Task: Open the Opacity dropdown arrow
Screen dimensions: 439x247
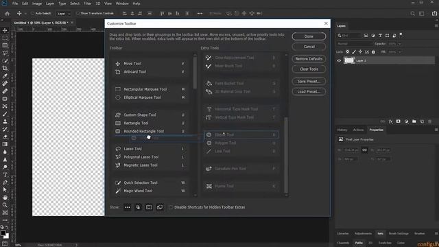Action: point(399,44)
